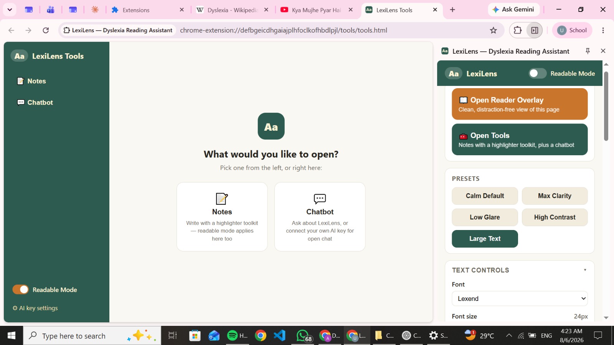This screenshot has height=345, width=614.
Task: Apply the High Contrast preset
Action: (x=555, y=217)
